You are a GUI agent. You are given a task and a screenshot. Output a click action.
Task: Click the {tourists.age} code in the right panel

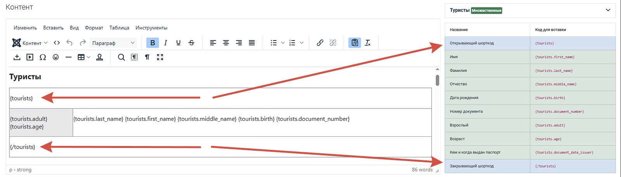[x=548, y=139]
